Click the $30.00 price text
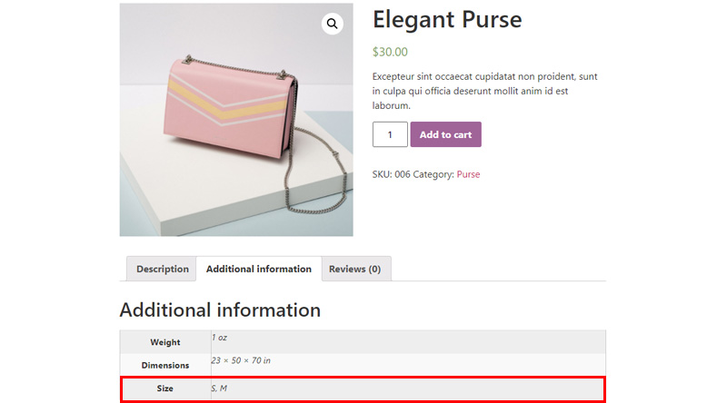 tap(390, 52)
